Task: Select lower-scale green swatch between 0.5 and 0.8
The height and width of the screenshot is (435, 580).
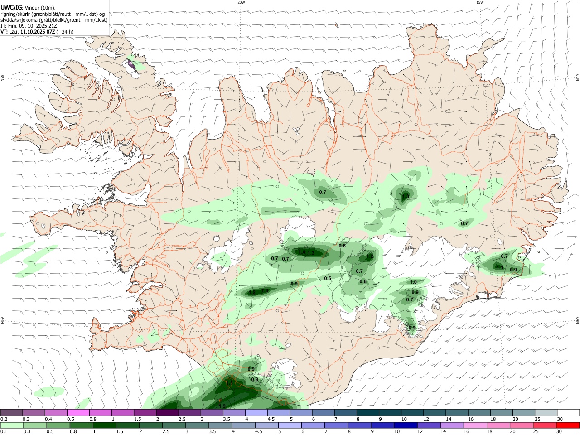Action: [58, 425]
